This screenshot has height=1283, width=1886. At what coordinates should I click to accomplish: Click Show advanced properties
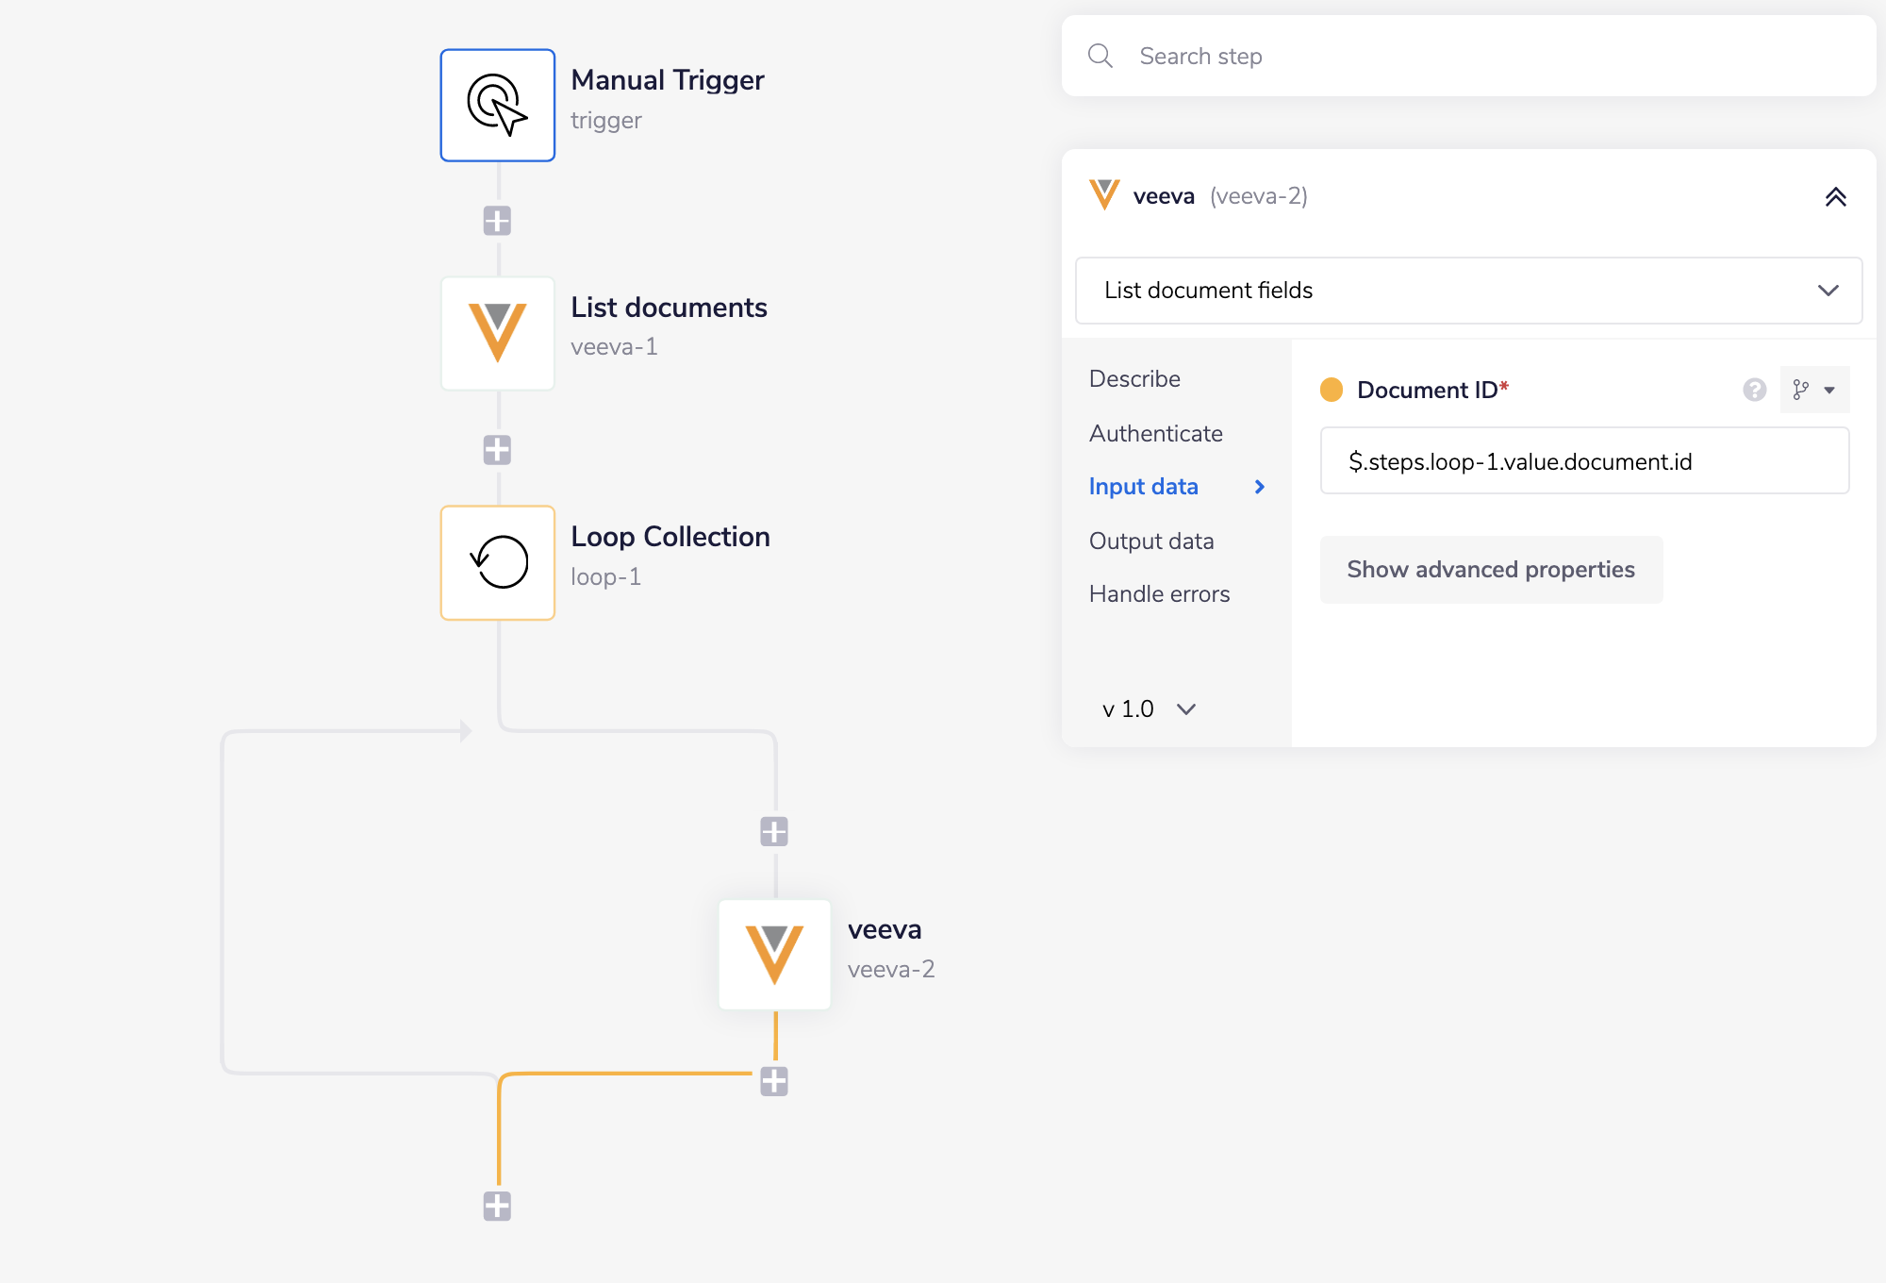tap(1491, 569)
